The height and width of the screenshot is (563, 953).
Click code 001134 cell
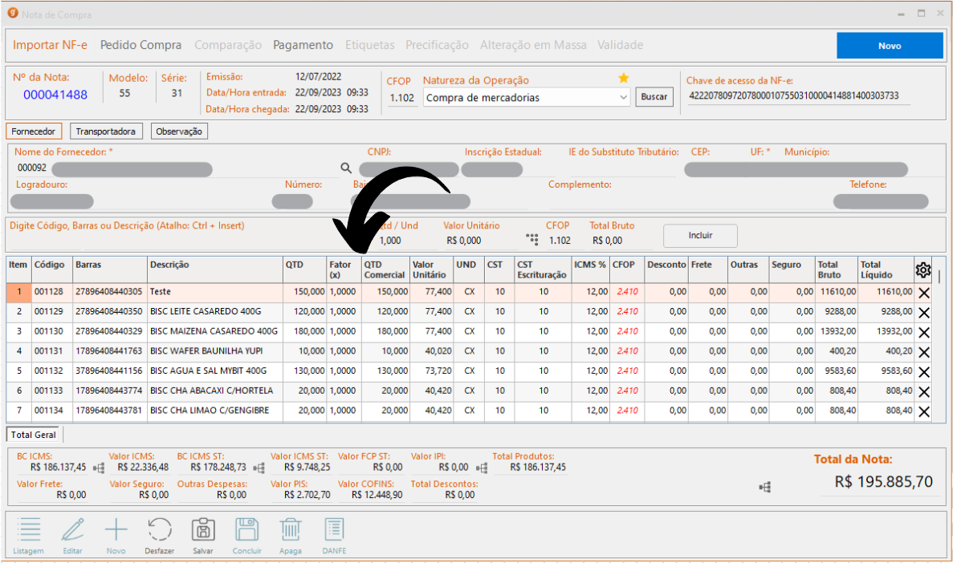pyautogui.click(x=51, y=411)
